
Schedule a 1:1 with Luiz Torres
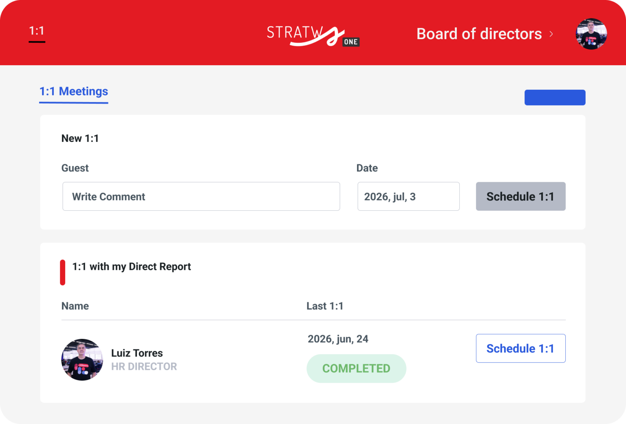click(x=520, y=348)
